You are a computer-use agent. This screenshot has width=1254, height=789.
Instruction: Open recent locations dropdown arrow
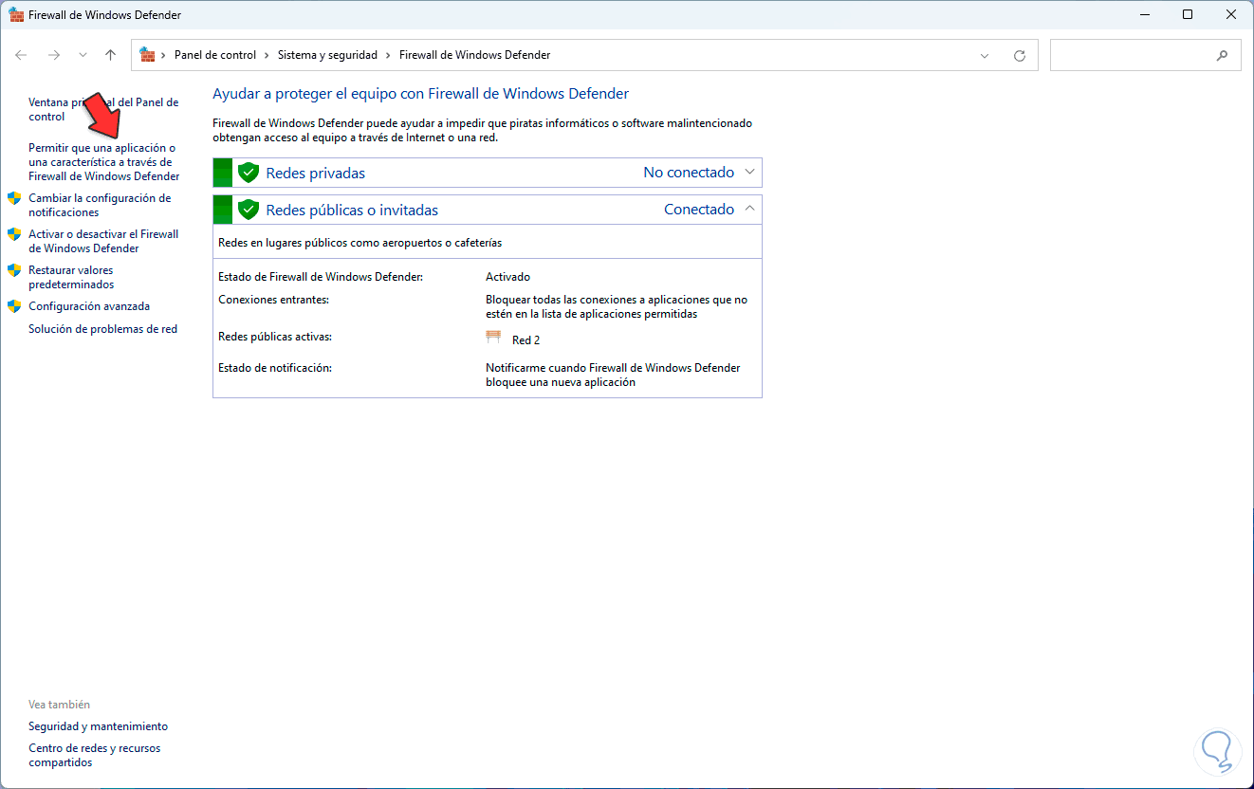83,55
